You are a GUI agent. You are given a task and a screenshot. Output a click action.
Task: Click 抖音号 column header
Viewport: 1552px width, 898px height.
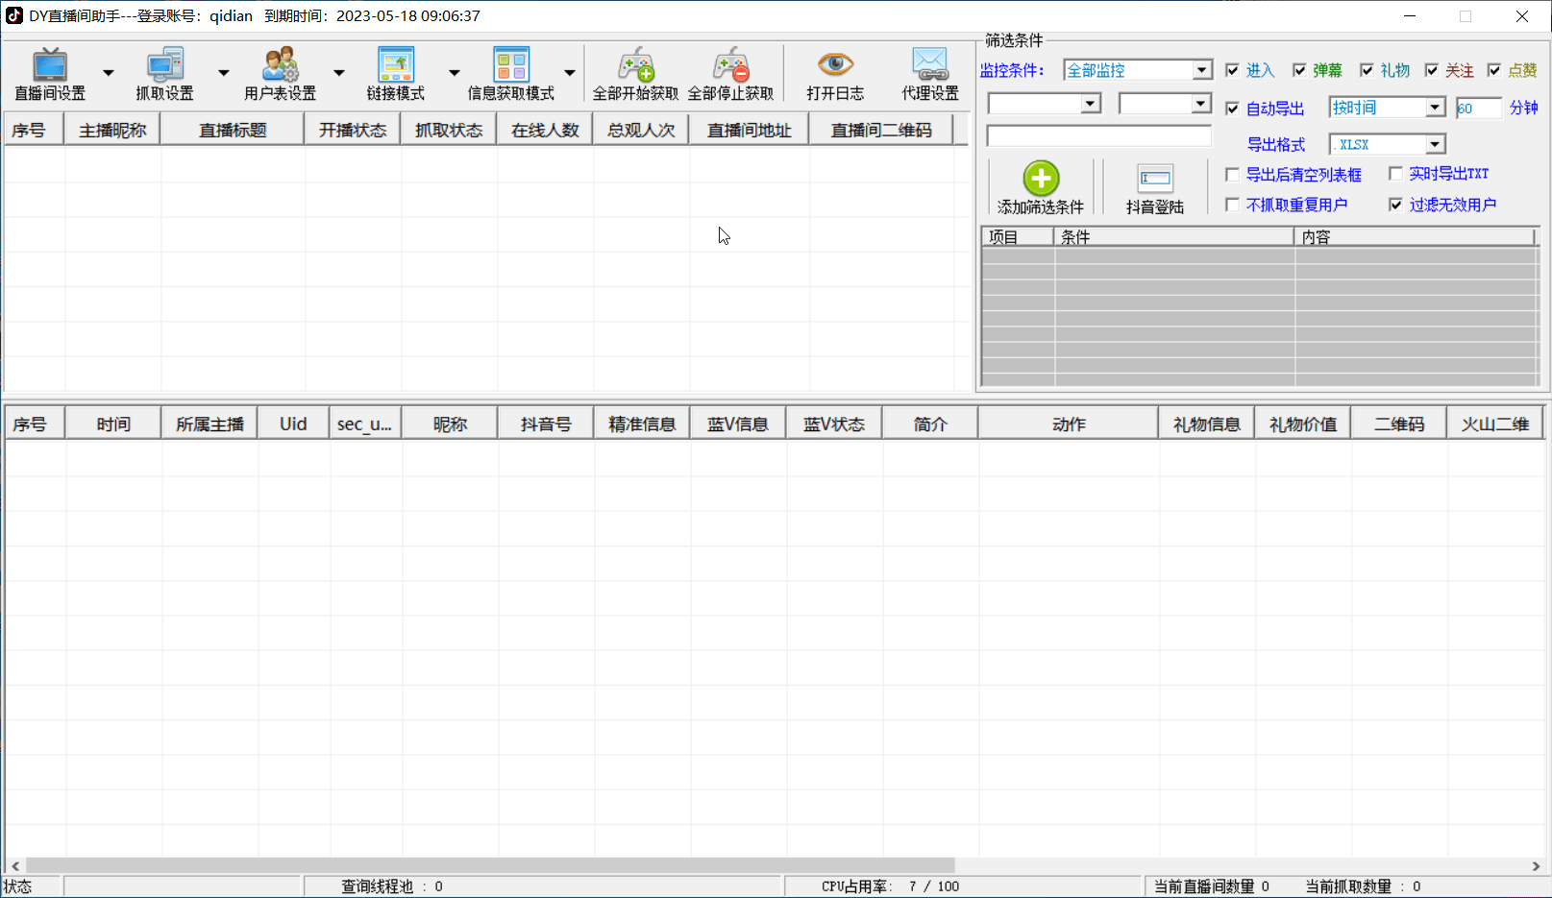point(546,424)
